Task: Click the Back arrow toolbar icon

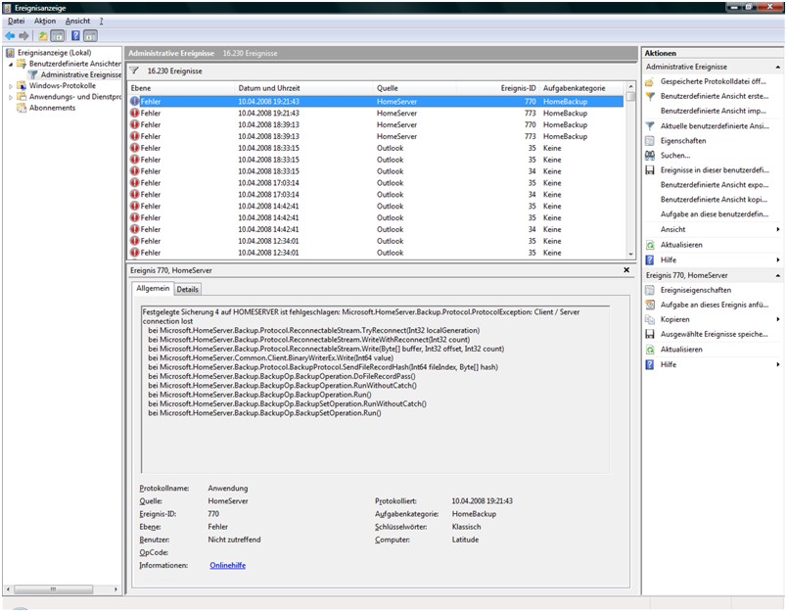Action: pyautogui.click(x=10, y=35)
